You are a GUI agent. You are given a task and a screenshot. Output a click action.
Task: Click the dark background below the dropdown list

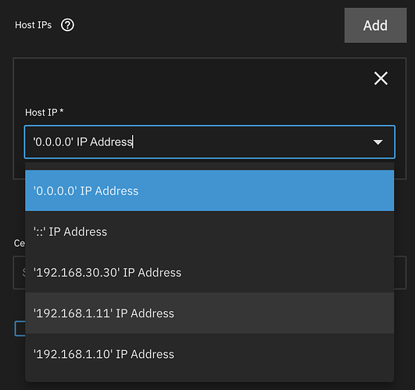(208, 386)
